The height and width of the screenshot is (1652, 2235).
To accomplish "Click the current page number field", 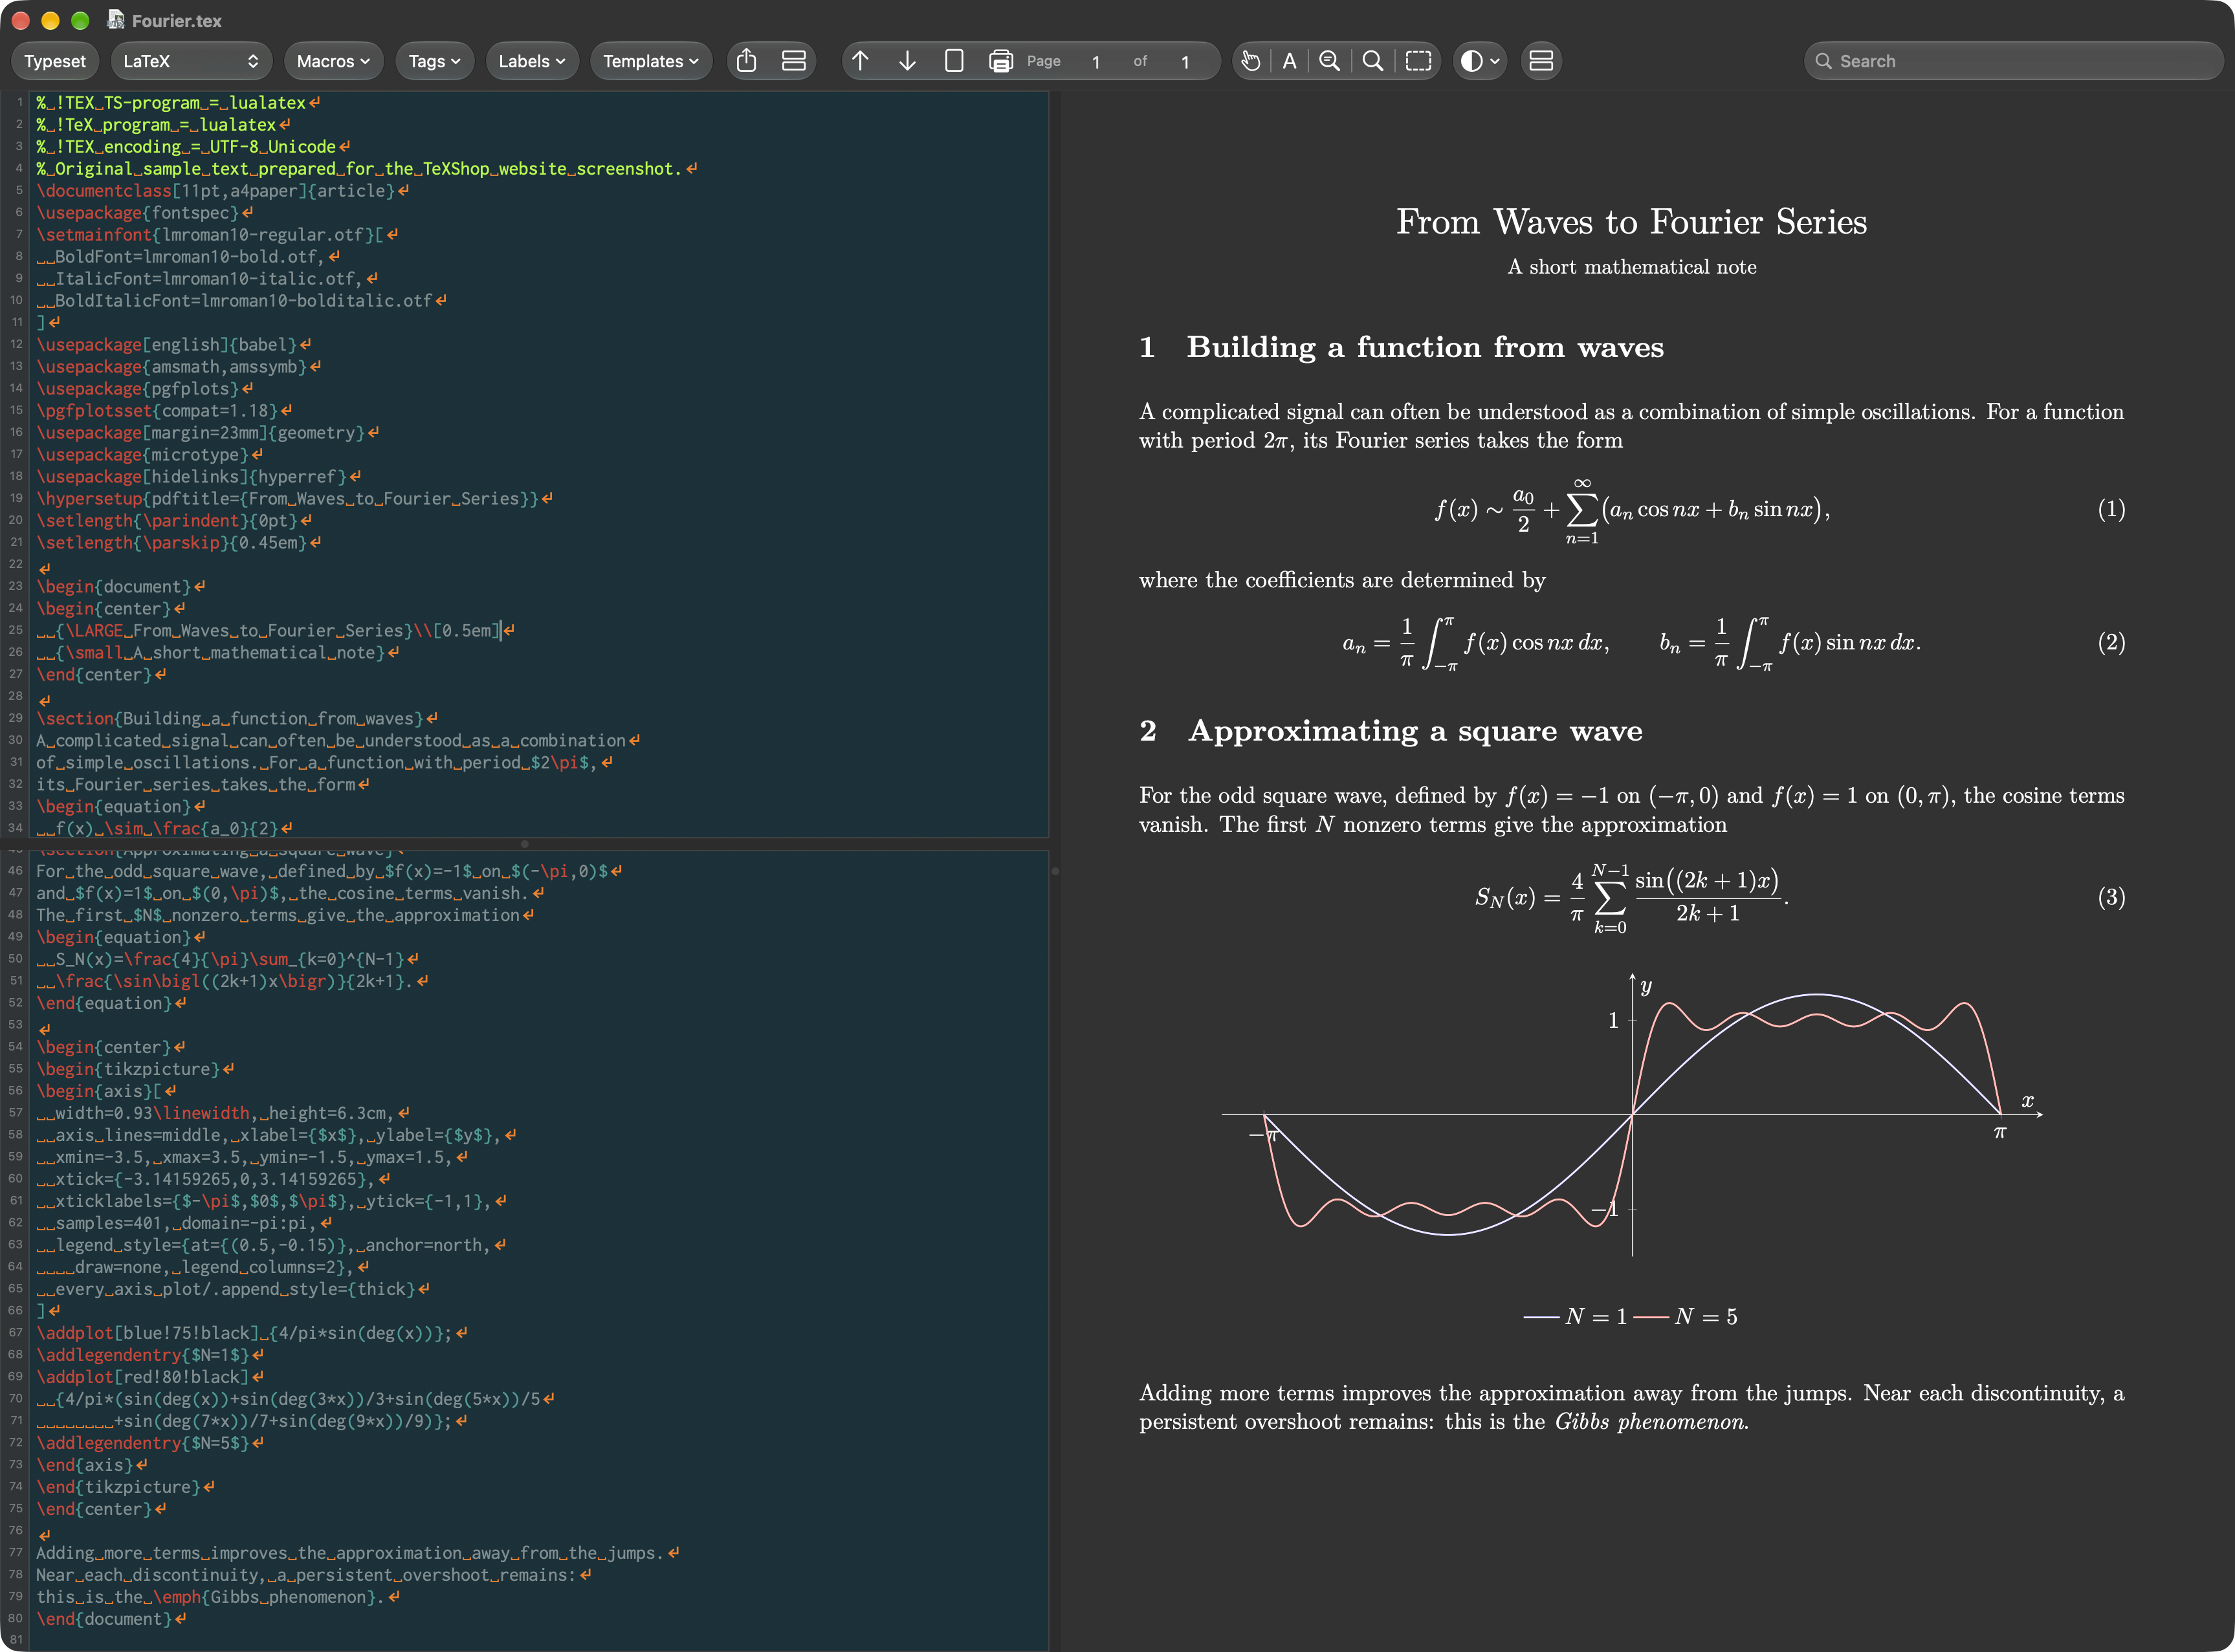I will coord(1095,62).
